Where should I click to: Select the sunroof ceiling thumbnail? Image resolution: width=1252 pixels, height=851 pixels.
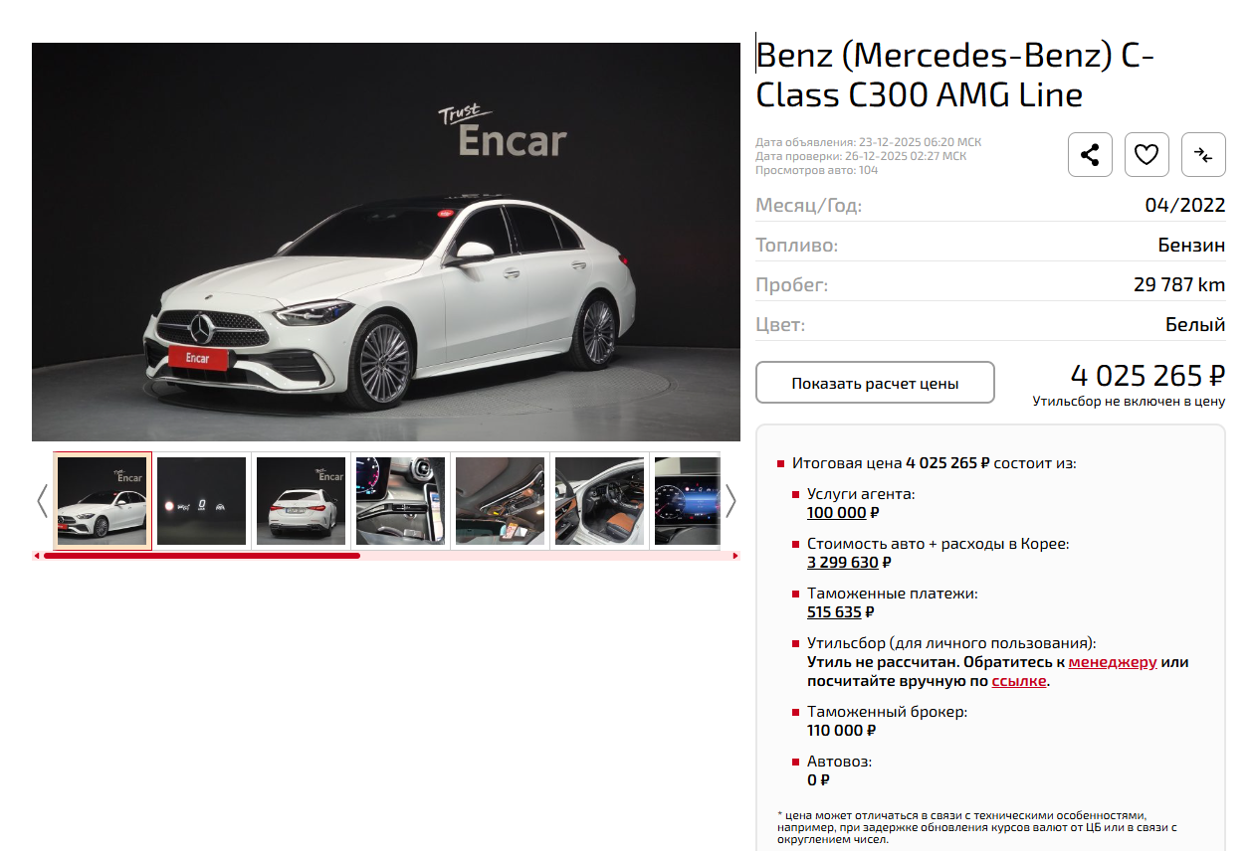500,501
